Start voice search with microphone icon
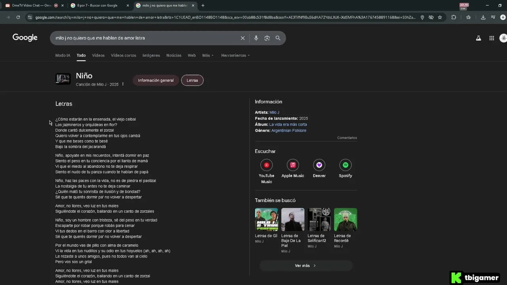507x285 pixels. point(256,38)
